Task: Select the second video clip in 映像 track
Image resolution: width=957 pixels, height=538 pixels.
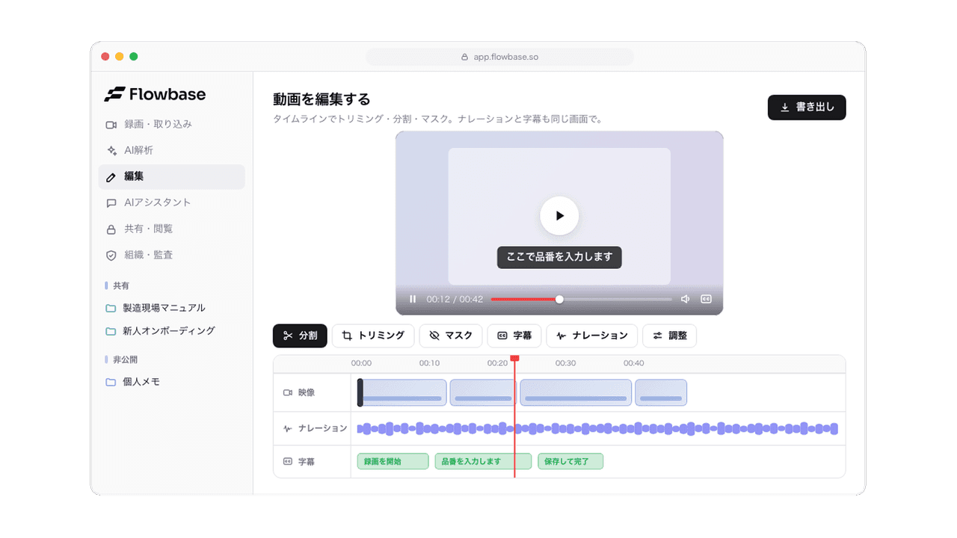Action: [x=483, y=392]
